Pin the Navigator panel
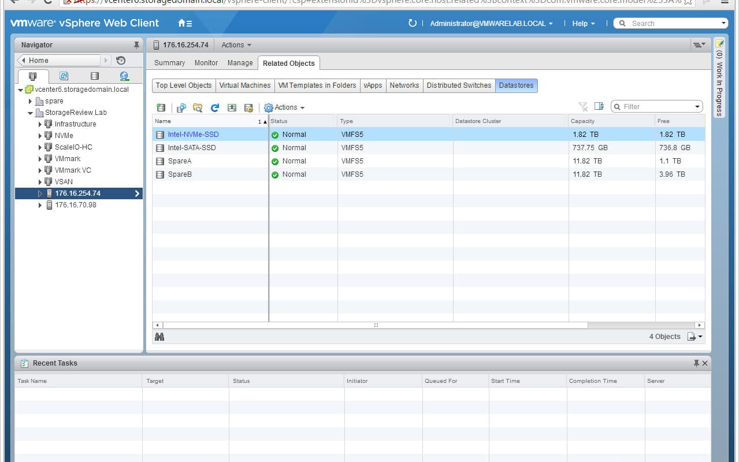739x462 pixels. (136, 45)
